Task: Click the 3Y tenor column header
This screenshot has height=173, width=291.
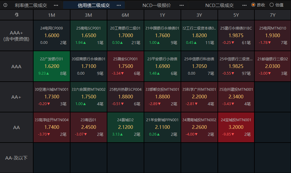Action: [199, 15]
